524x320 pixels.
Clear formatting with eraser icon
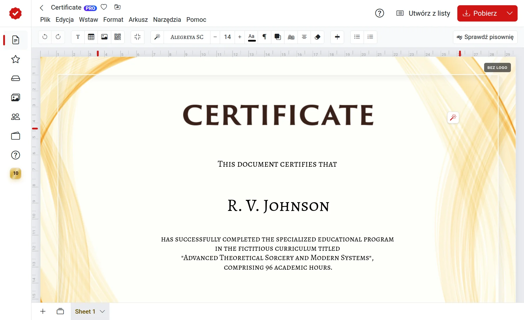point(318,37)
